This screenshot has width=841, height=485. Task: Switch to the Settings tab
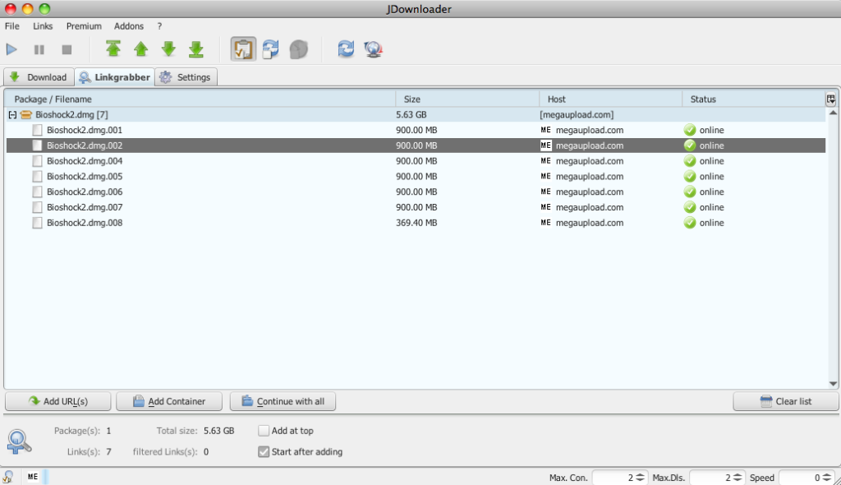pos(186,77)
